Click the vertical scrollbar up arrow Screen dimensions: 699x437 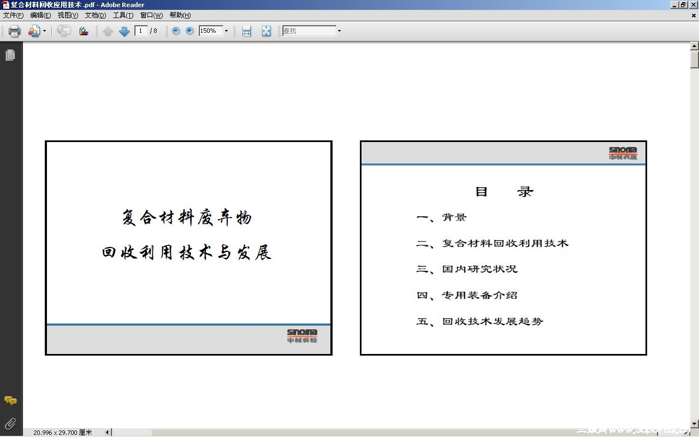(x=695, y=46)
